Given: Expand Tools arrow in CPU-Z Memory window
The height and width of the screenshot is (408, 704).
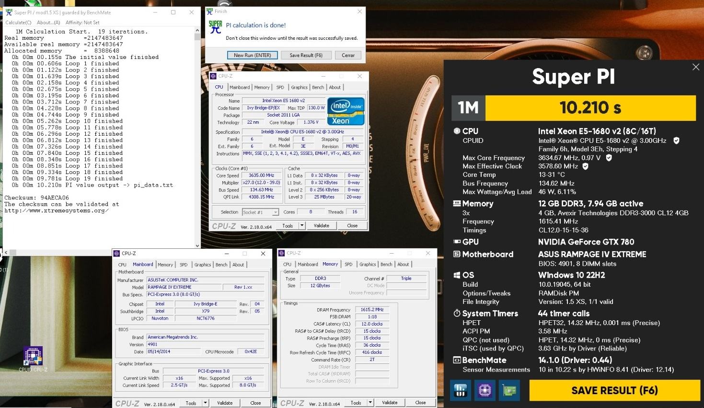Looking at the screenshot, I should (370, 403).
